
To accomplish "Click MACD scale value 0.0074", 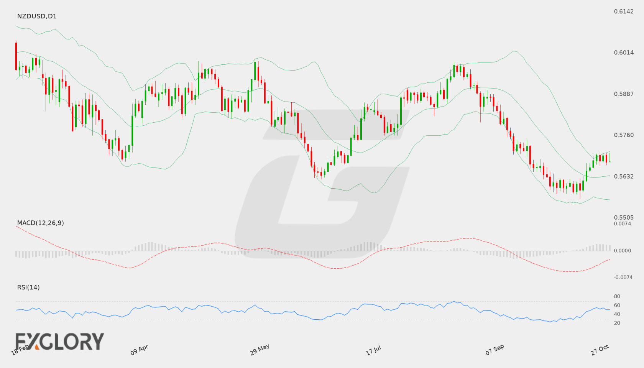I will 623,223.
